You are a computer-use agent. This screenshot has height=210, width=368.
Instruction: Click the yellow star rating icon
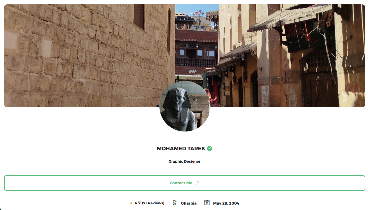click(x=131, y=203)
